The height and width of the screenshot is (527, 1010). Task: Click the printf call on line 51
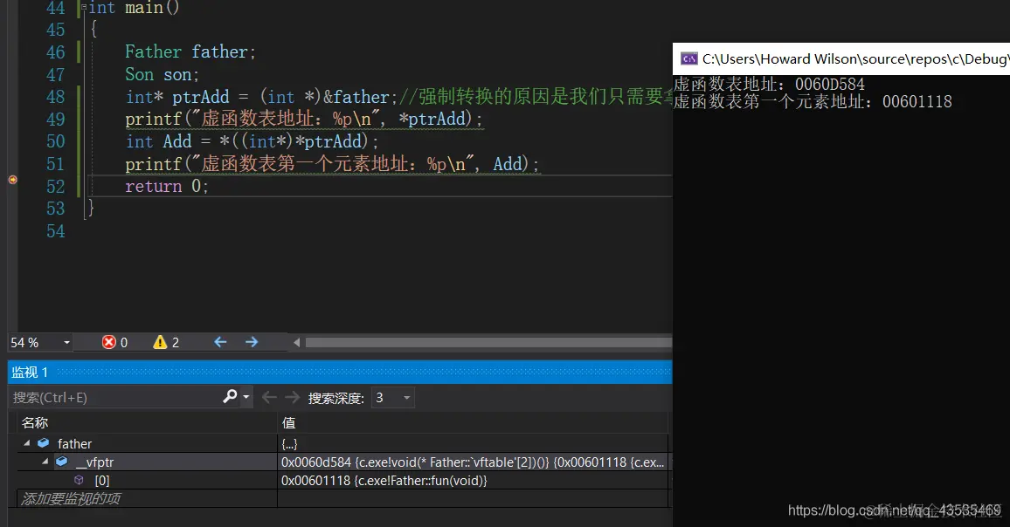332,164
